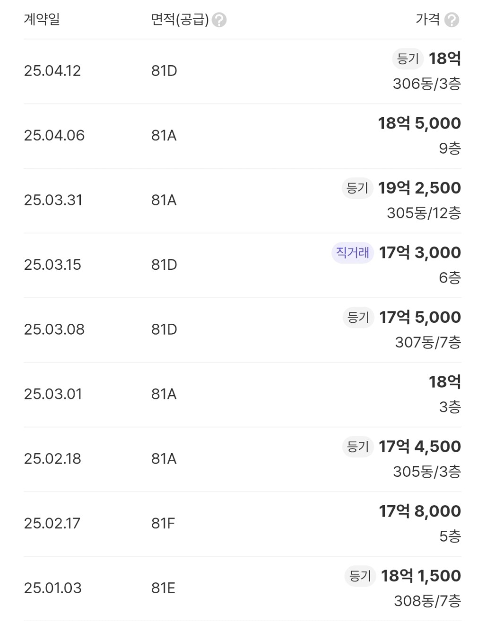Screen dimensions: 485x621
Task: Click the help icon next to 가격
Action: pos(452,20)
